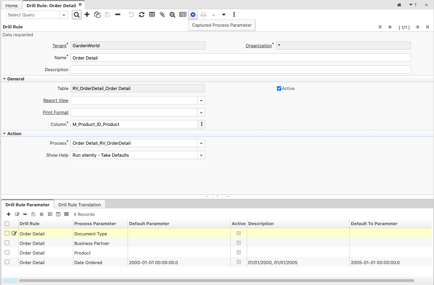Screen dimensions: 434x285
Task: Close the Drill Rule: Order Detail tab
Action: click(x=80, y=5)
